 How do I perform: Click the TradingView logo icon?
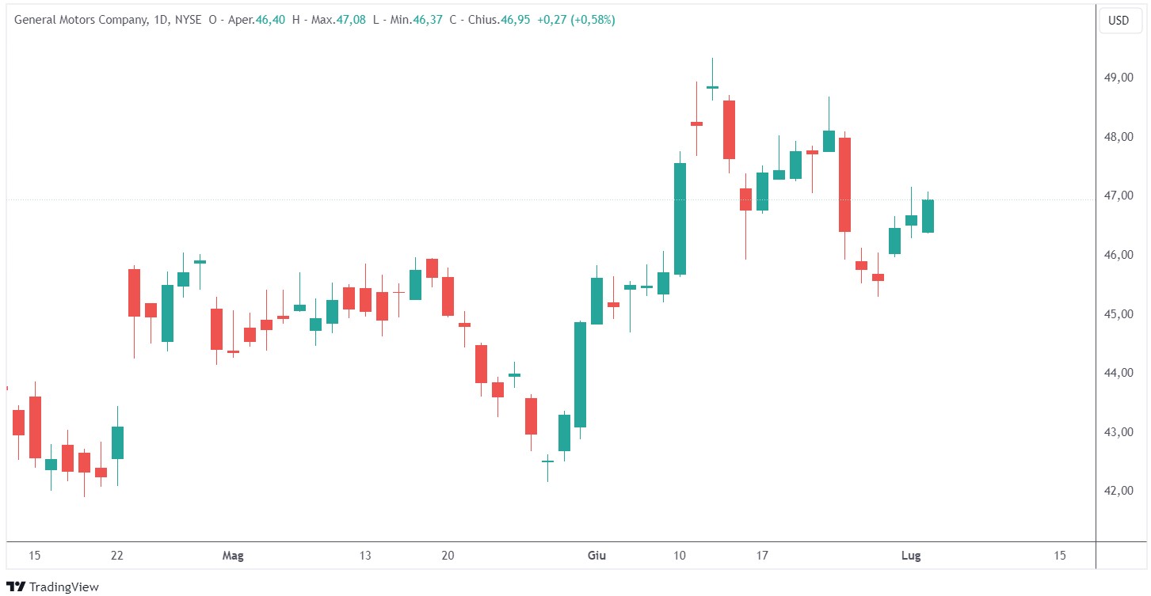(x=17, y=587)
